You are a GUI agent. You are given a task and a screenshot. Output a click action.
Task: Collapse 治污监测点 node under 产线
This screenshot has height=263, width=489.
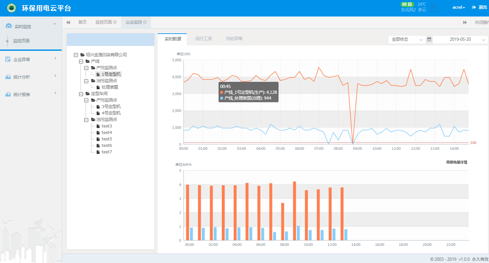[x=86, y=81]
